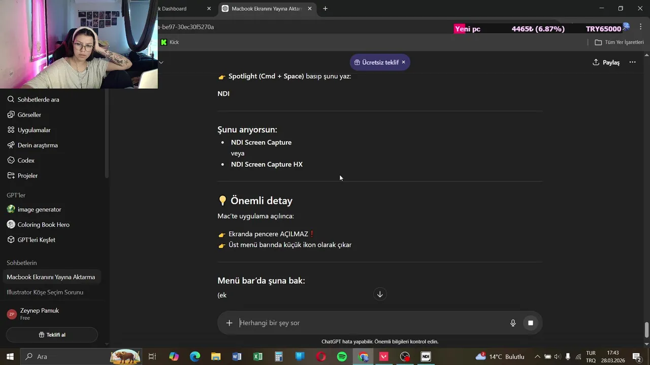This screenshot has width=650, height=365.
Task: Open Tüm Yer İşaretleri bookmarks folder
Action: 619,42
